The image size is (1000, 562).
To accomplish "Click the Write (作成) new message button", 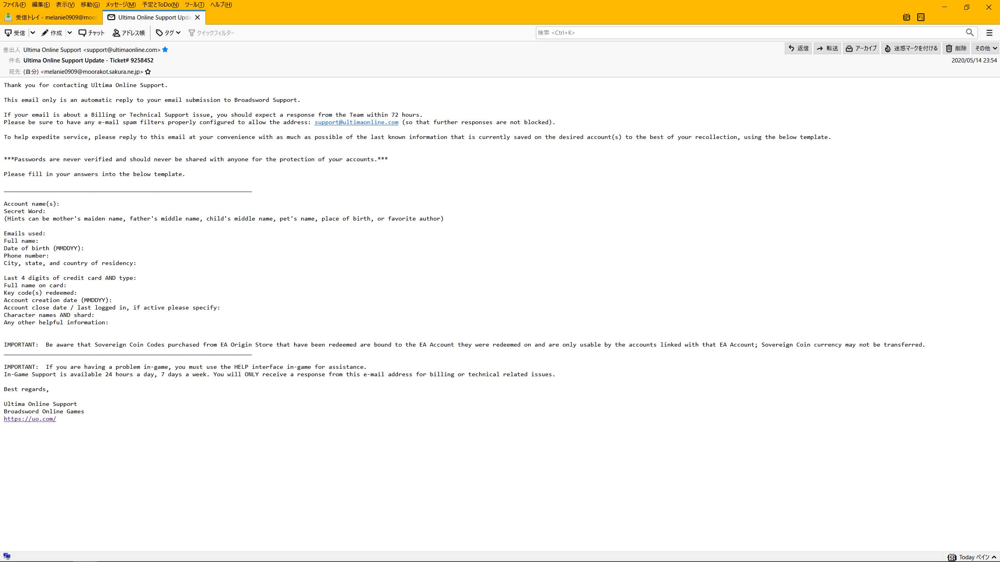I will click(52, 33).
